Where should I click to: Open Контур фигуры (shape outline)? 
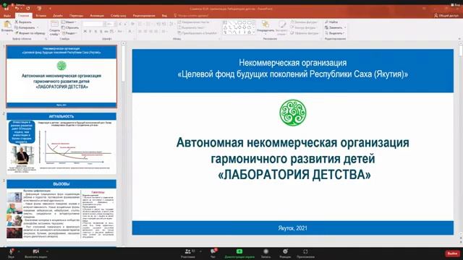point(304,27)
